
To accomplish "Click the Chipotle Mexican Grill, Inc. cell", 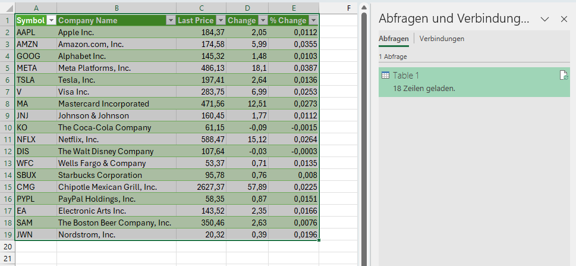I will point(117,187).
